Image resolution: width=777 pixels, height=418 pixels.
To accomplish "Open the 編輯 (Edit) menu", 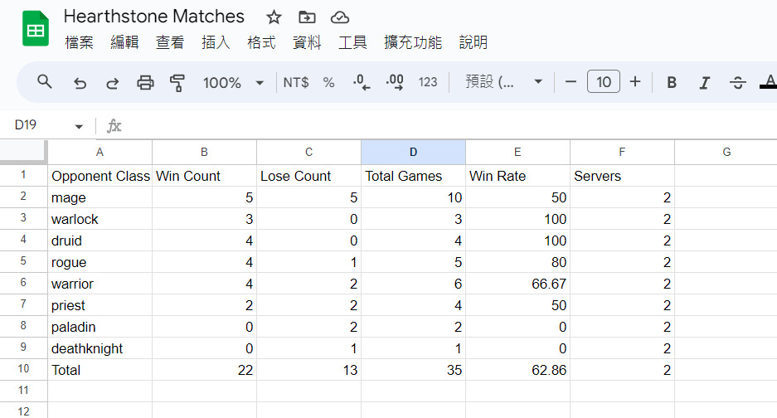I will (124, 42).
